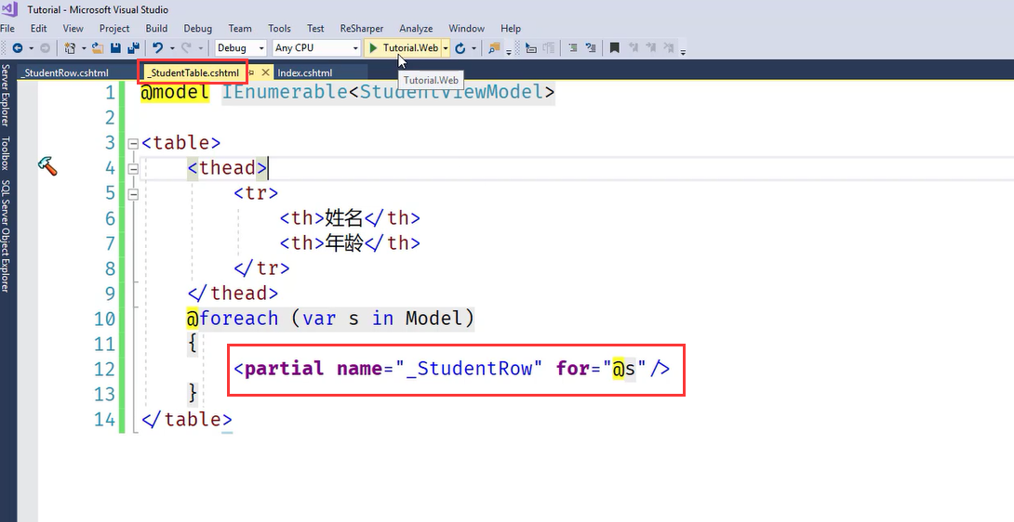The image size is (1014, 522).
Task: Open the ReSharper menu
Action: pos(362,29)
